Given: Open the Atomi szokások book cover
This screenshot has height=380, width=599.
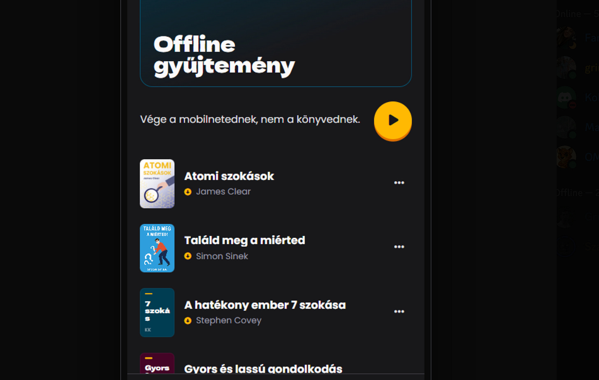Looking at the screenshot, I should tap(157, 184).
